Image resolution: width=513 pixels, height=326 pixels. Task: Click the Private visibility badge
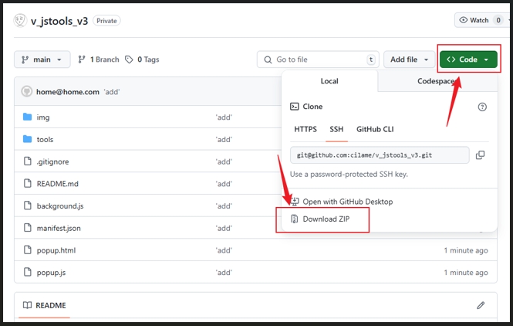click(x=106, y=21)
